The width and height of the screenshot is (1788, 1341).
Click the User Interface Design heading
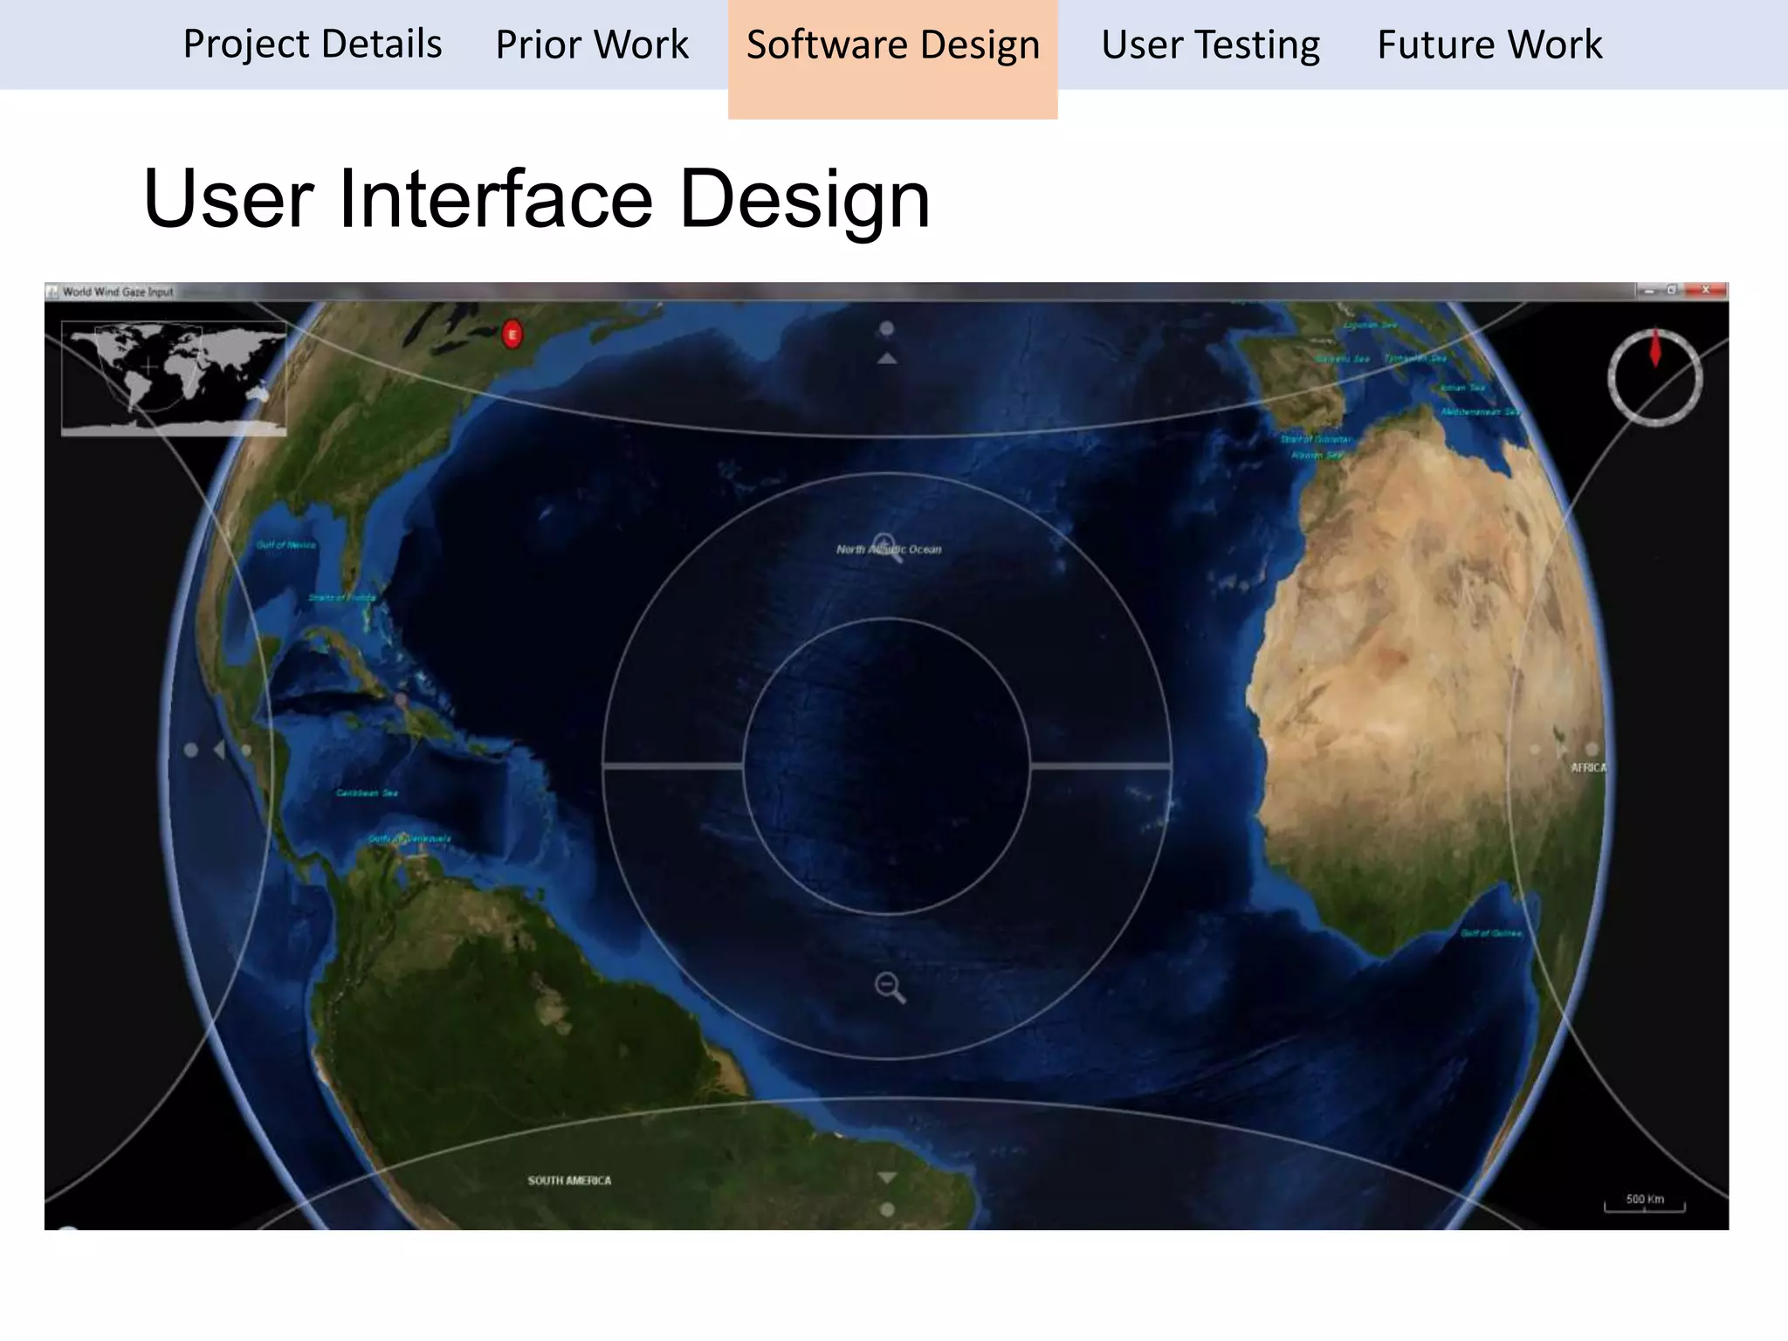pos(536,200)
